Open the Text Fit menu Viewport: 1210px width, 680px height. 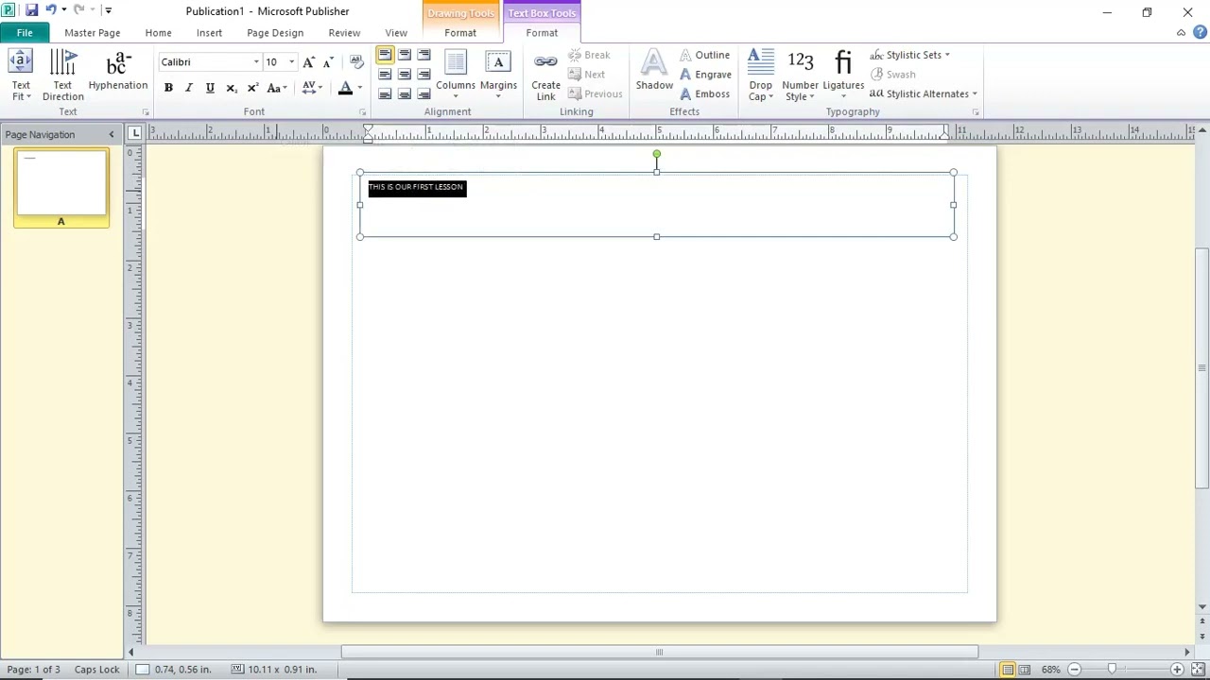(21, 76)
